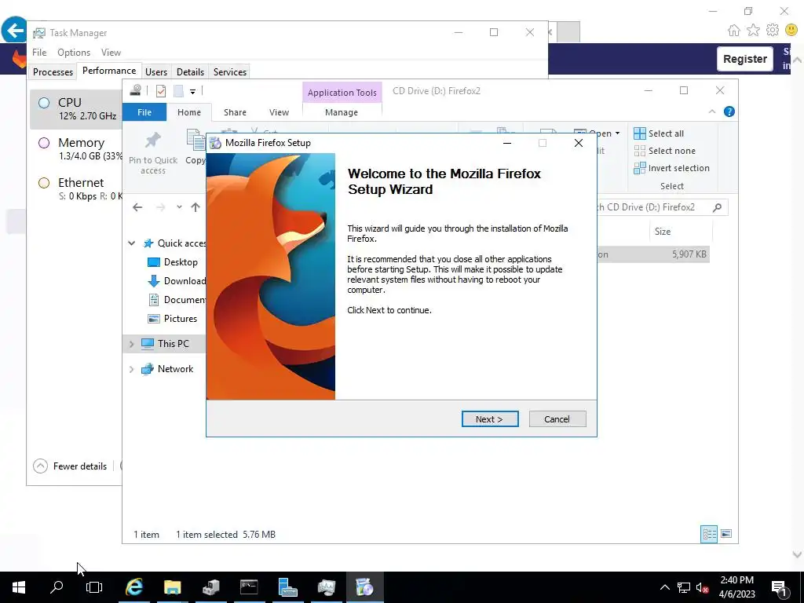Cancel the Mozilla Firefox Setup

pyautogui.click(x=557, y=419)
